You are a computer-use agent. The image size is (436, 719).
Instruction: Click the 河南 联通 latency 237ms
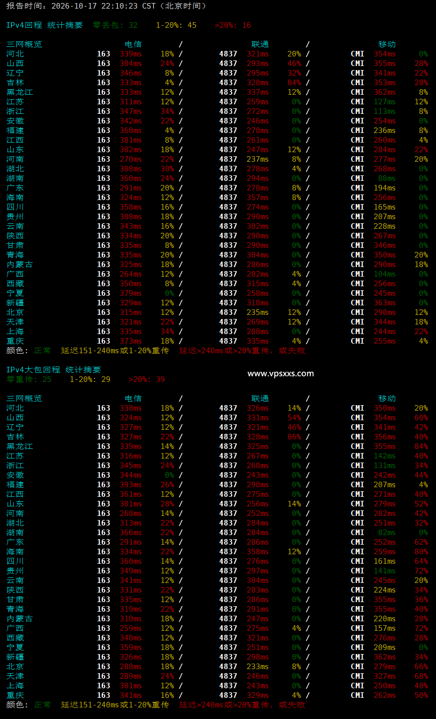[x=258, y=159]
